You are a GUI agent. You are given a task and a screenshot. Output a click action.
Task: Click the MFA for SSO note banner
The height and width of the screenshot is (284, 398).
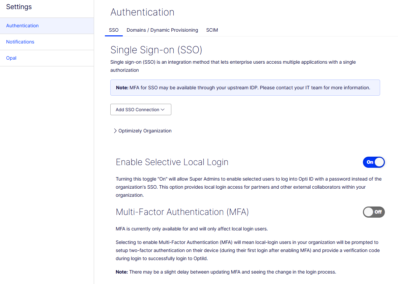pos(245,88)
